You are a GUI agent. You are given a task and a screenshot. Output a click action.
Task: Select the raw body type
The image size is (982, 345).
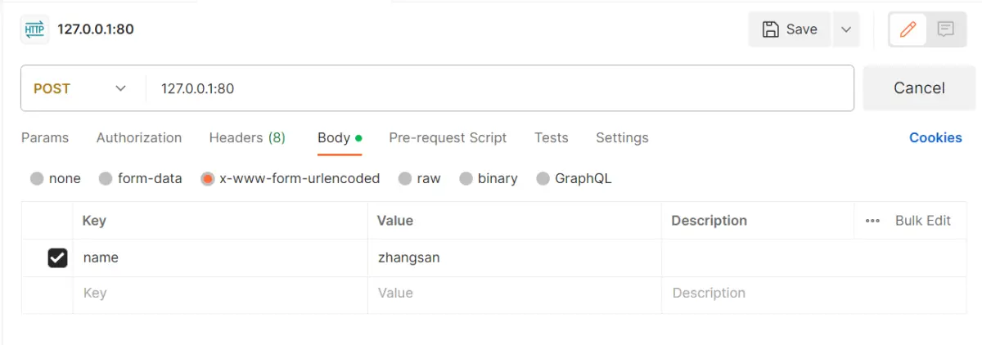(x=405, y=178)
